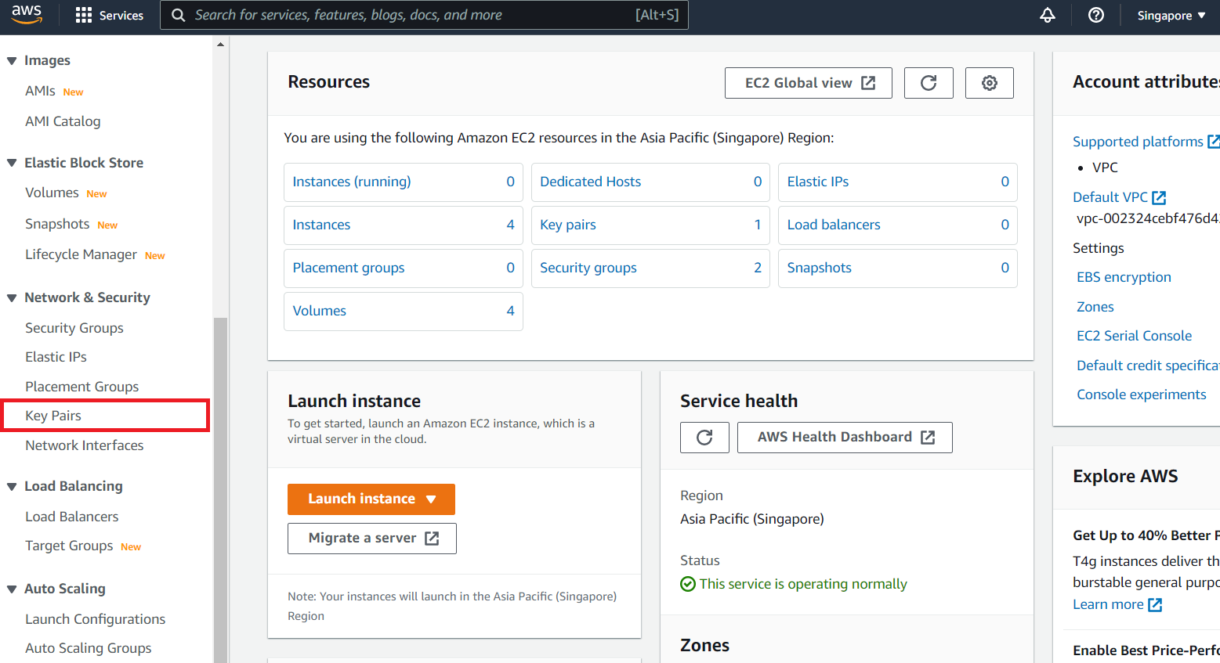Viewport: 1220px width, 663px height.
Task: Open Zones settings link
Action: pos(1095,307)
